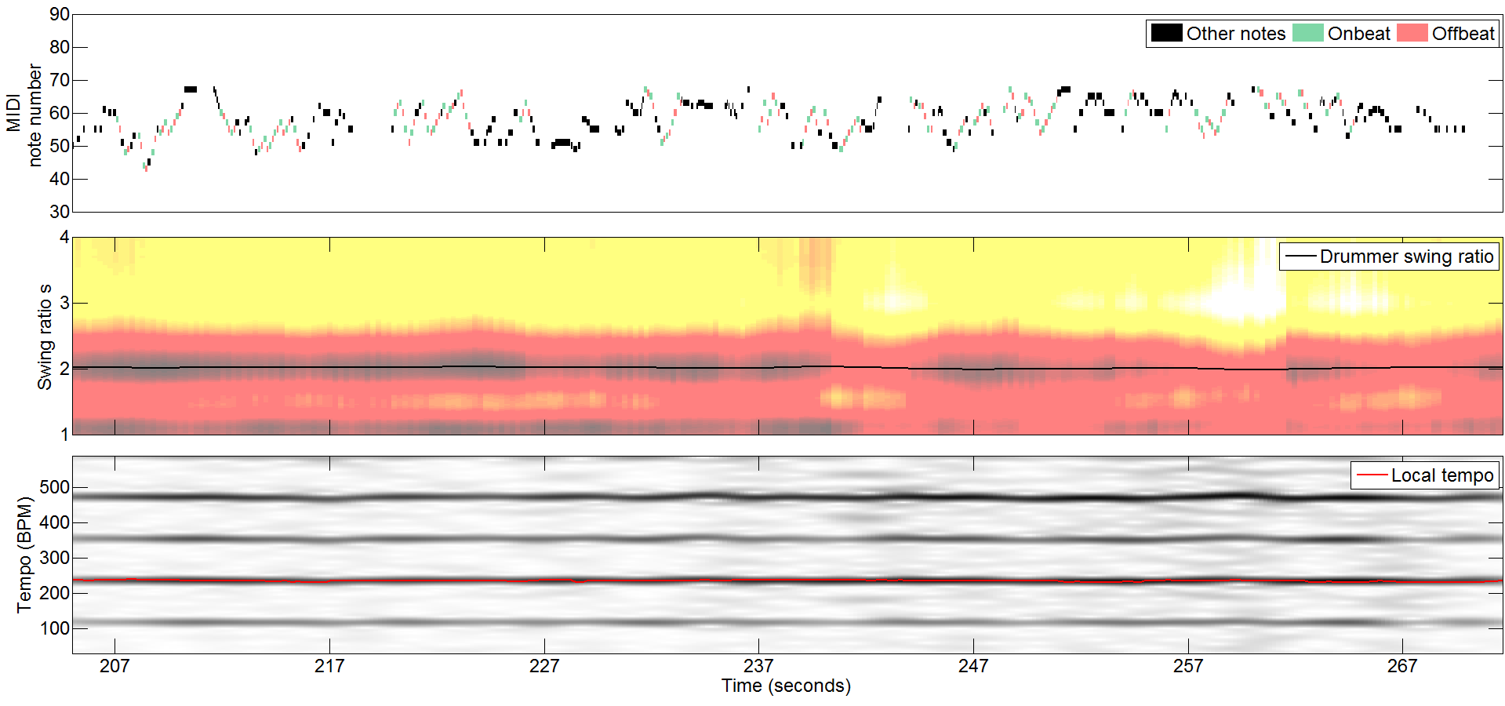Select the 267 tick label on time axis
1505x706 pixels.
(1402, 666)
